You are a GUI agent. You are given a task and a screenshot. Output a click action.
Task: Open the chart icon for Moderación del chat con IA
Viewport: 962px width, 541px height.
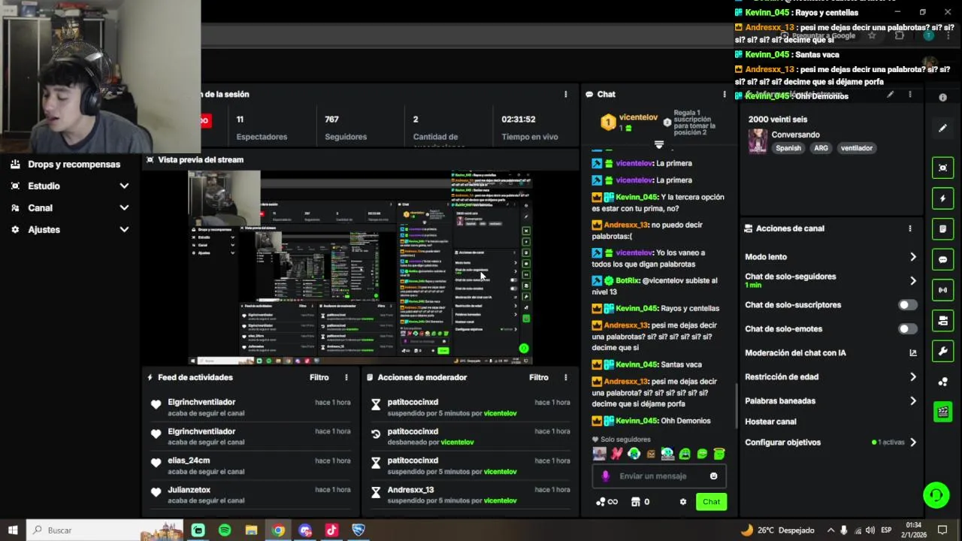913,352
